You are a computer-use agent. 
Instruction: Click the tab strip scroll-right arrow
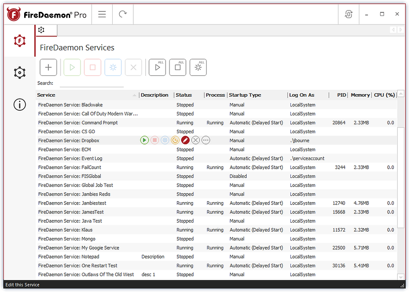(400, 30)
